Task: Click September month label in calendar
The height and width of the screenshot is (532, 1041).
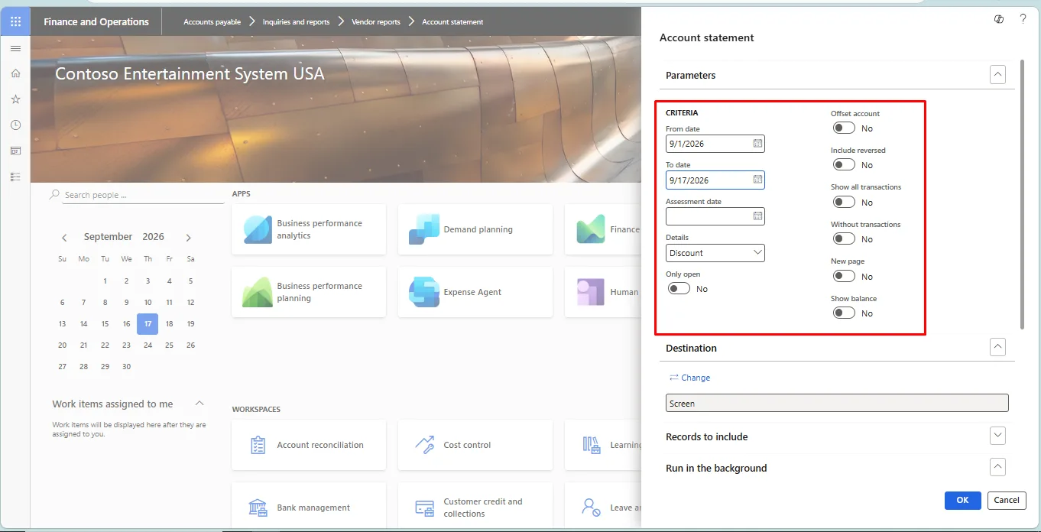Action: point(108,237)
